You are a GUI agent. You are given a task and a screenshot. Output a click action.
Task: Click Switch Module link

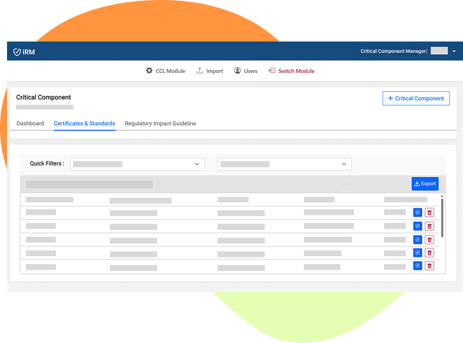click(x=291, y=71)
